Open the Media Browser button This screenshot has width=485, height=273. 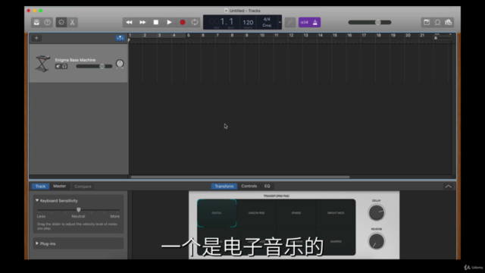(448, 22)
